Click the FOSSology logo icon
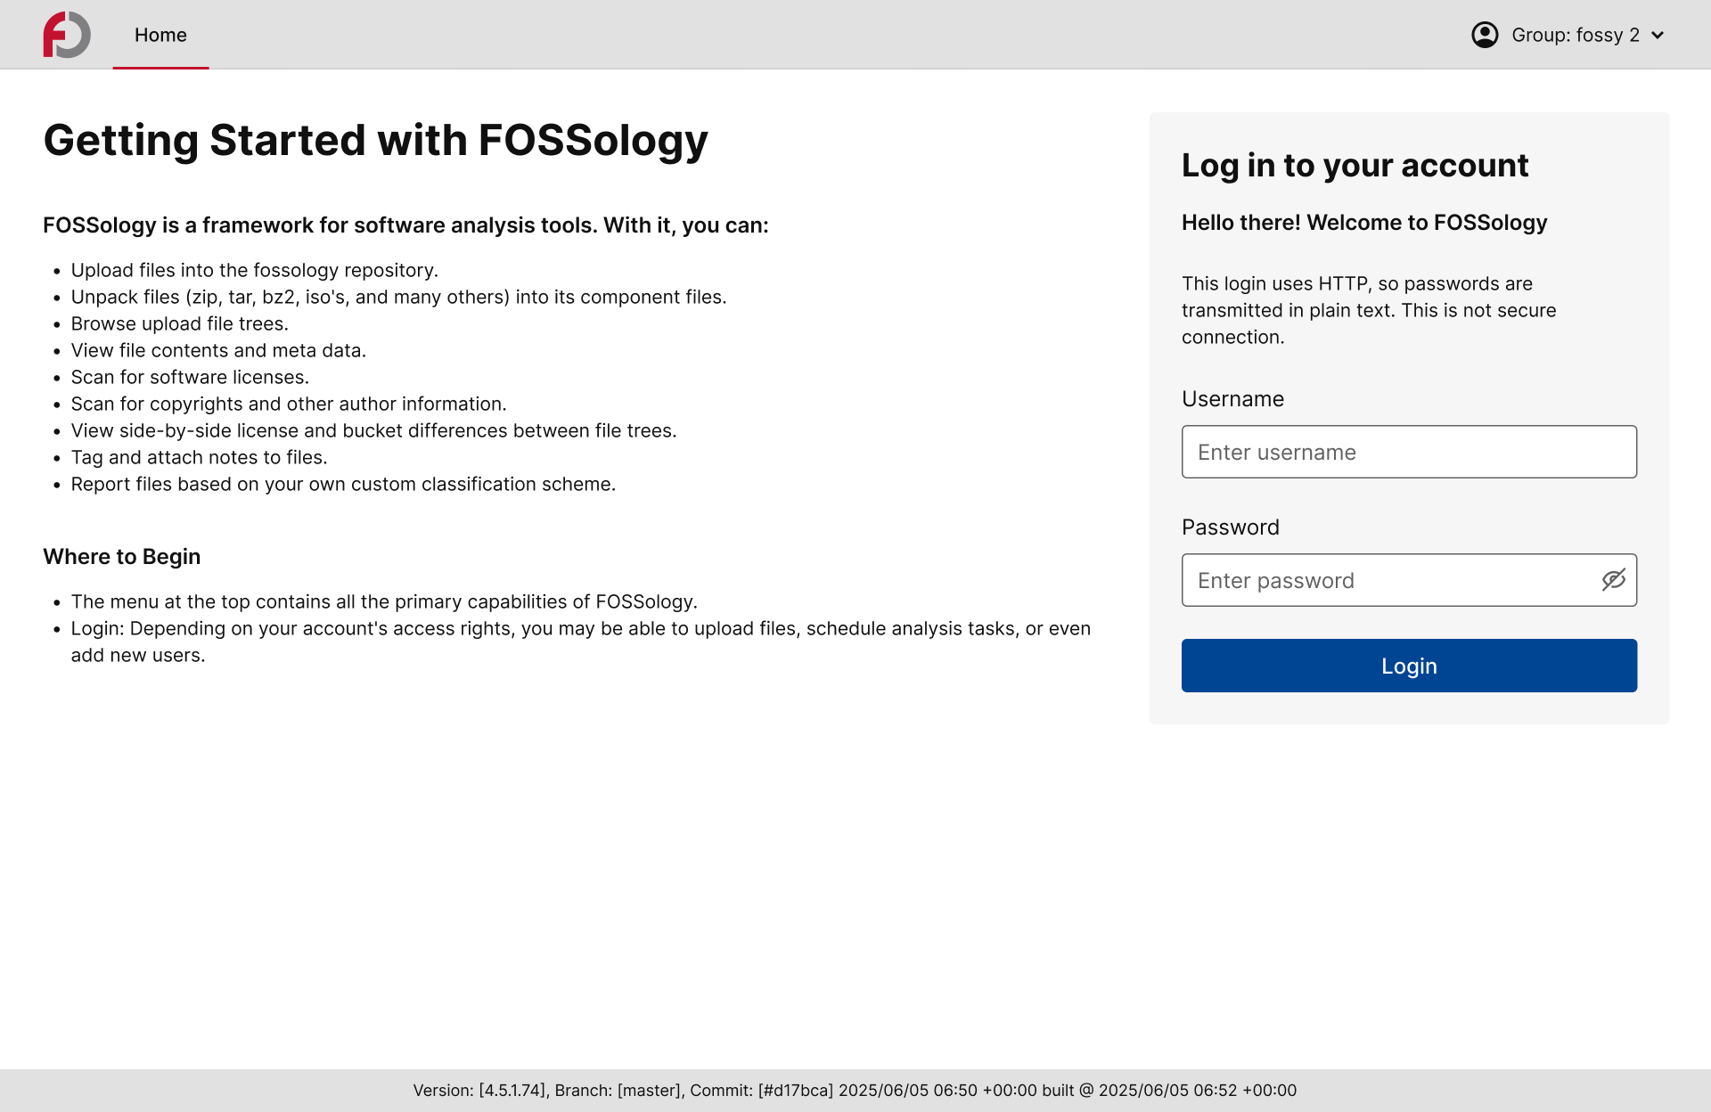Viewport: 1711px width, 1112px height. click(67, 35)
